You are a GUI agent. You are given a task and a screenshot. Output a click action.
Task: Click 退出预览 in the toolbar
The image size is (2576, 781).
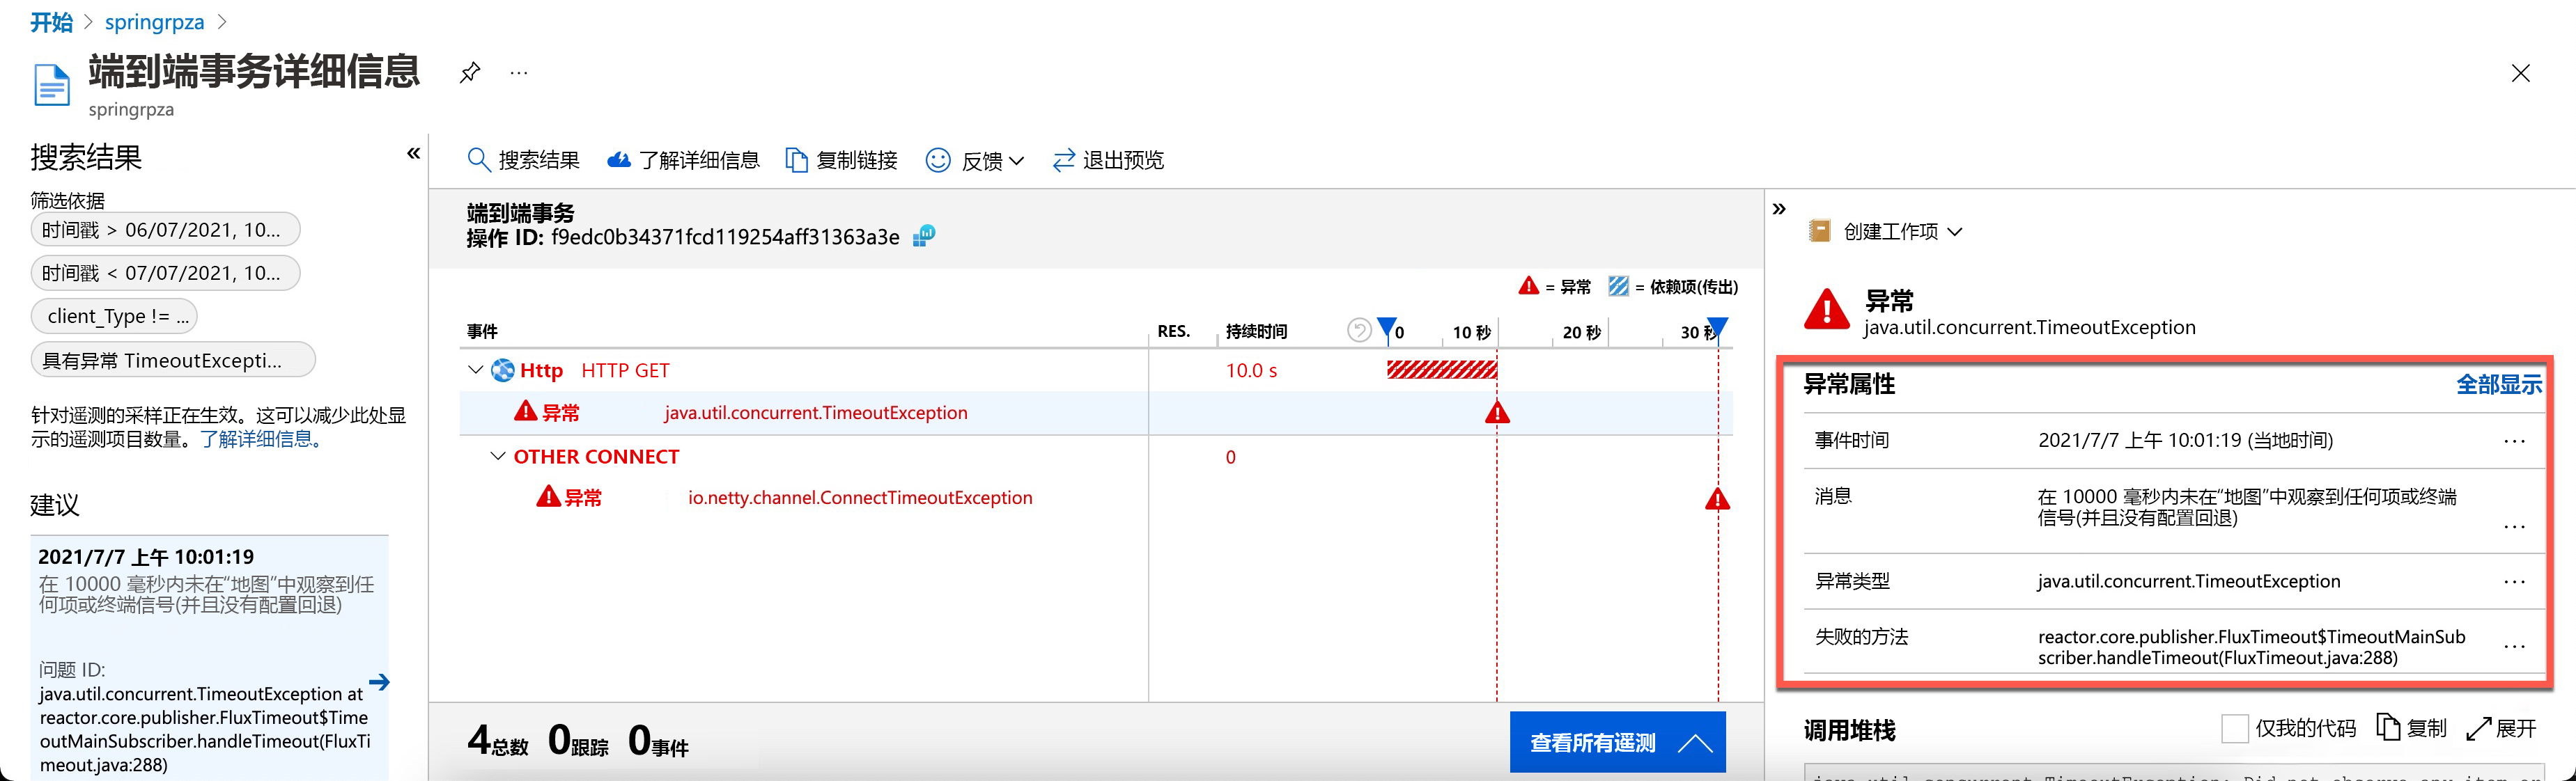[1109, 160]
